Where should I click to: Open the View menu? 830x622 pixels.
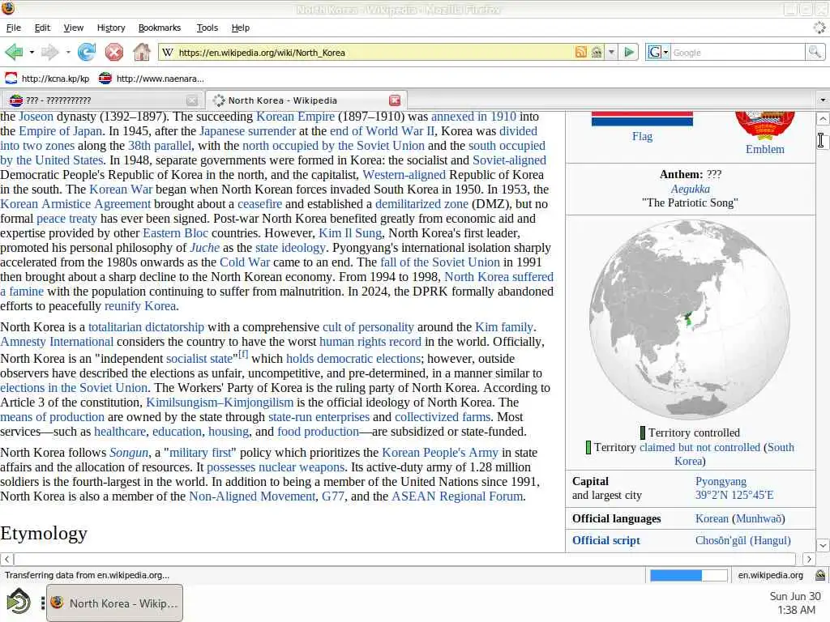74,28
